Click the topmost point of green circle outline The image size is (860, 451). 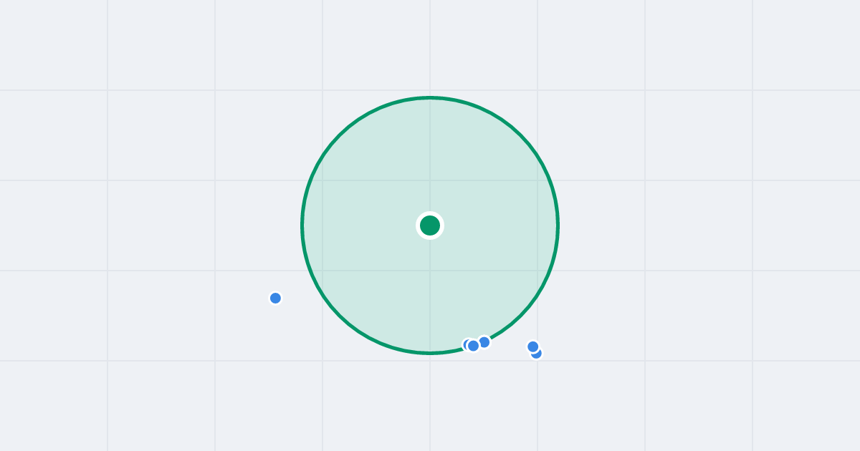click(430, 97)
